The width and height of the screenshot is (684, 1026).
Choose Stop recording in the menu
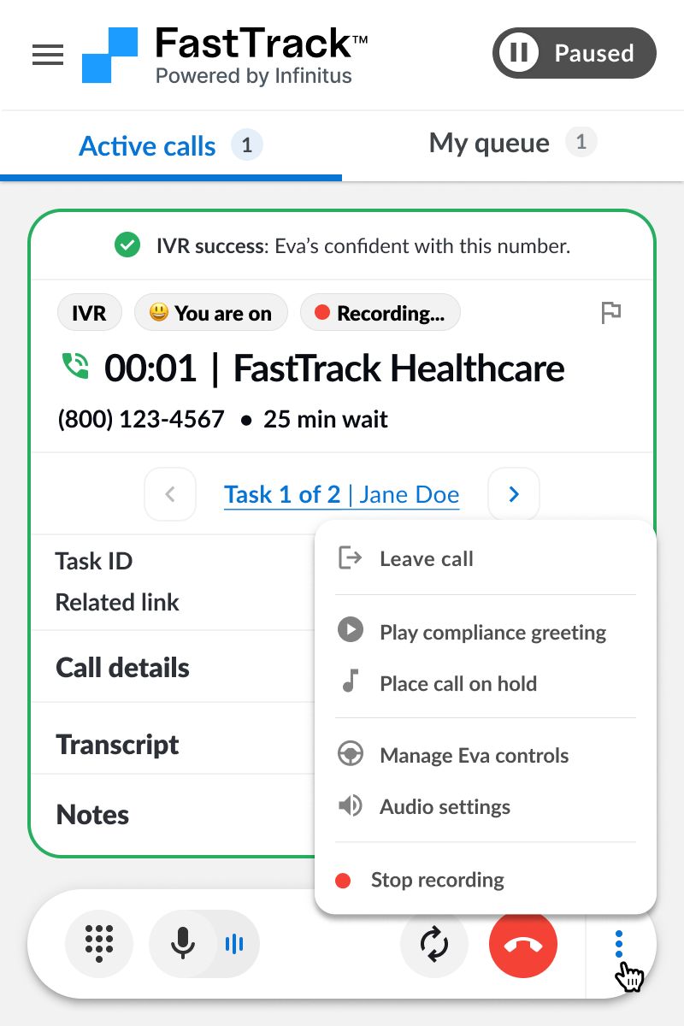pyautogui.click(x=486, y=880)
